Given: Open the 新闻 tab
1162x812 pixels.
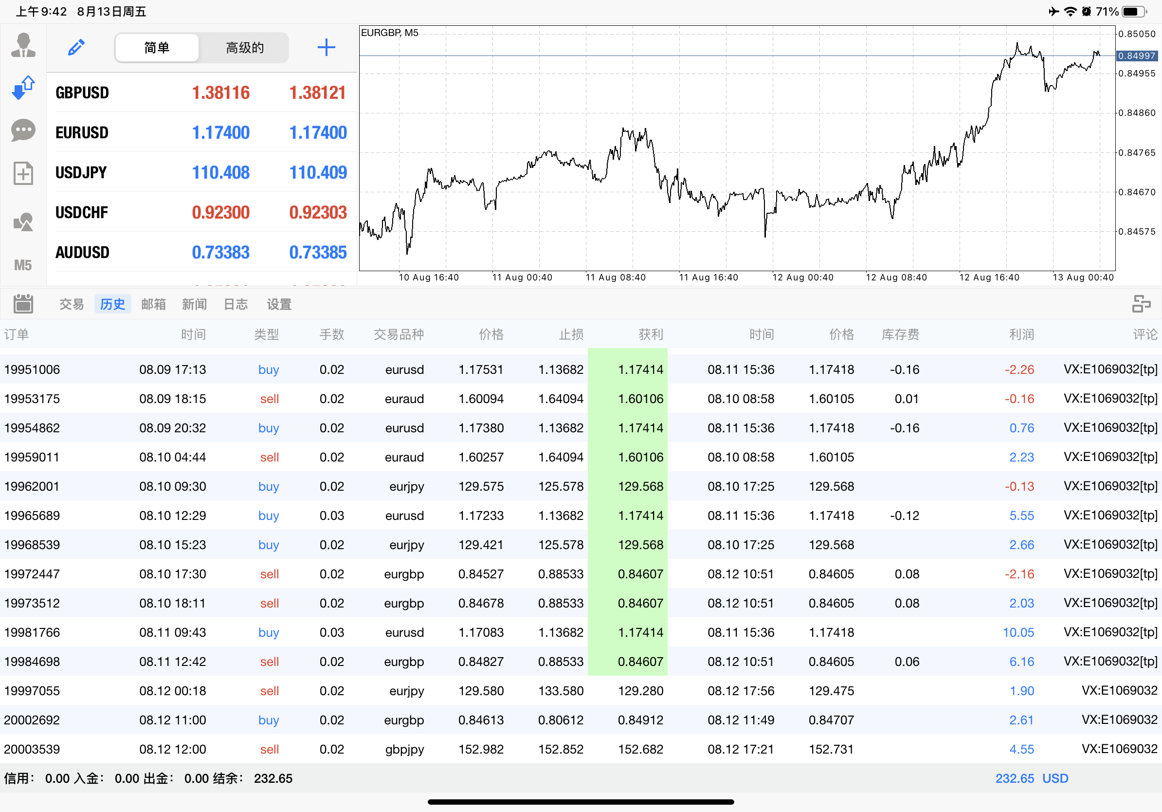Looking at the screenshot, I should [x=194, y=304].
